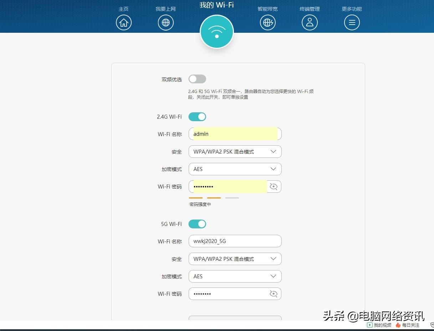Click the 终端管理 user icon
This screenshot has height=331, width=434.
(310, 22)
